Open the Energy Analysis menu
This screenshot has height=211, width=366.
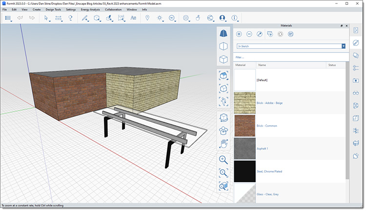(x=90, y=10)
